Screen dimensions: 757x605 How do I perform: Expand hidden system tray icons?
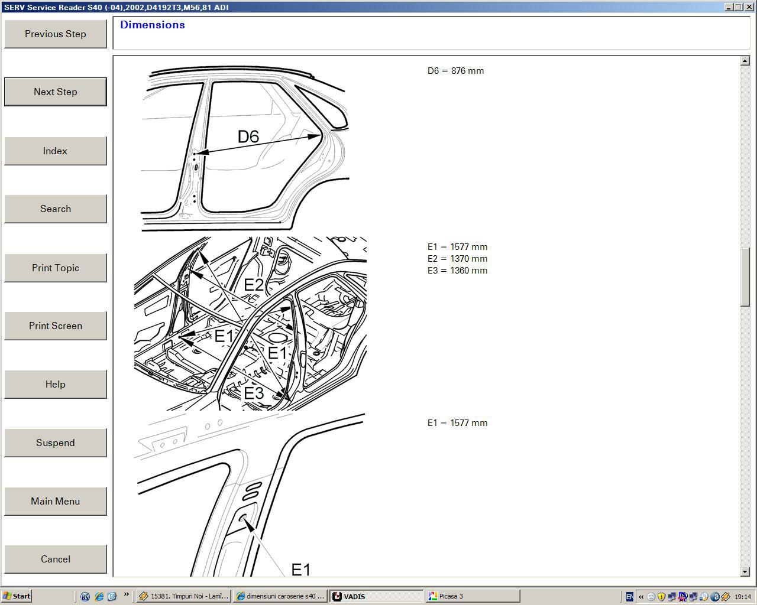640,597
